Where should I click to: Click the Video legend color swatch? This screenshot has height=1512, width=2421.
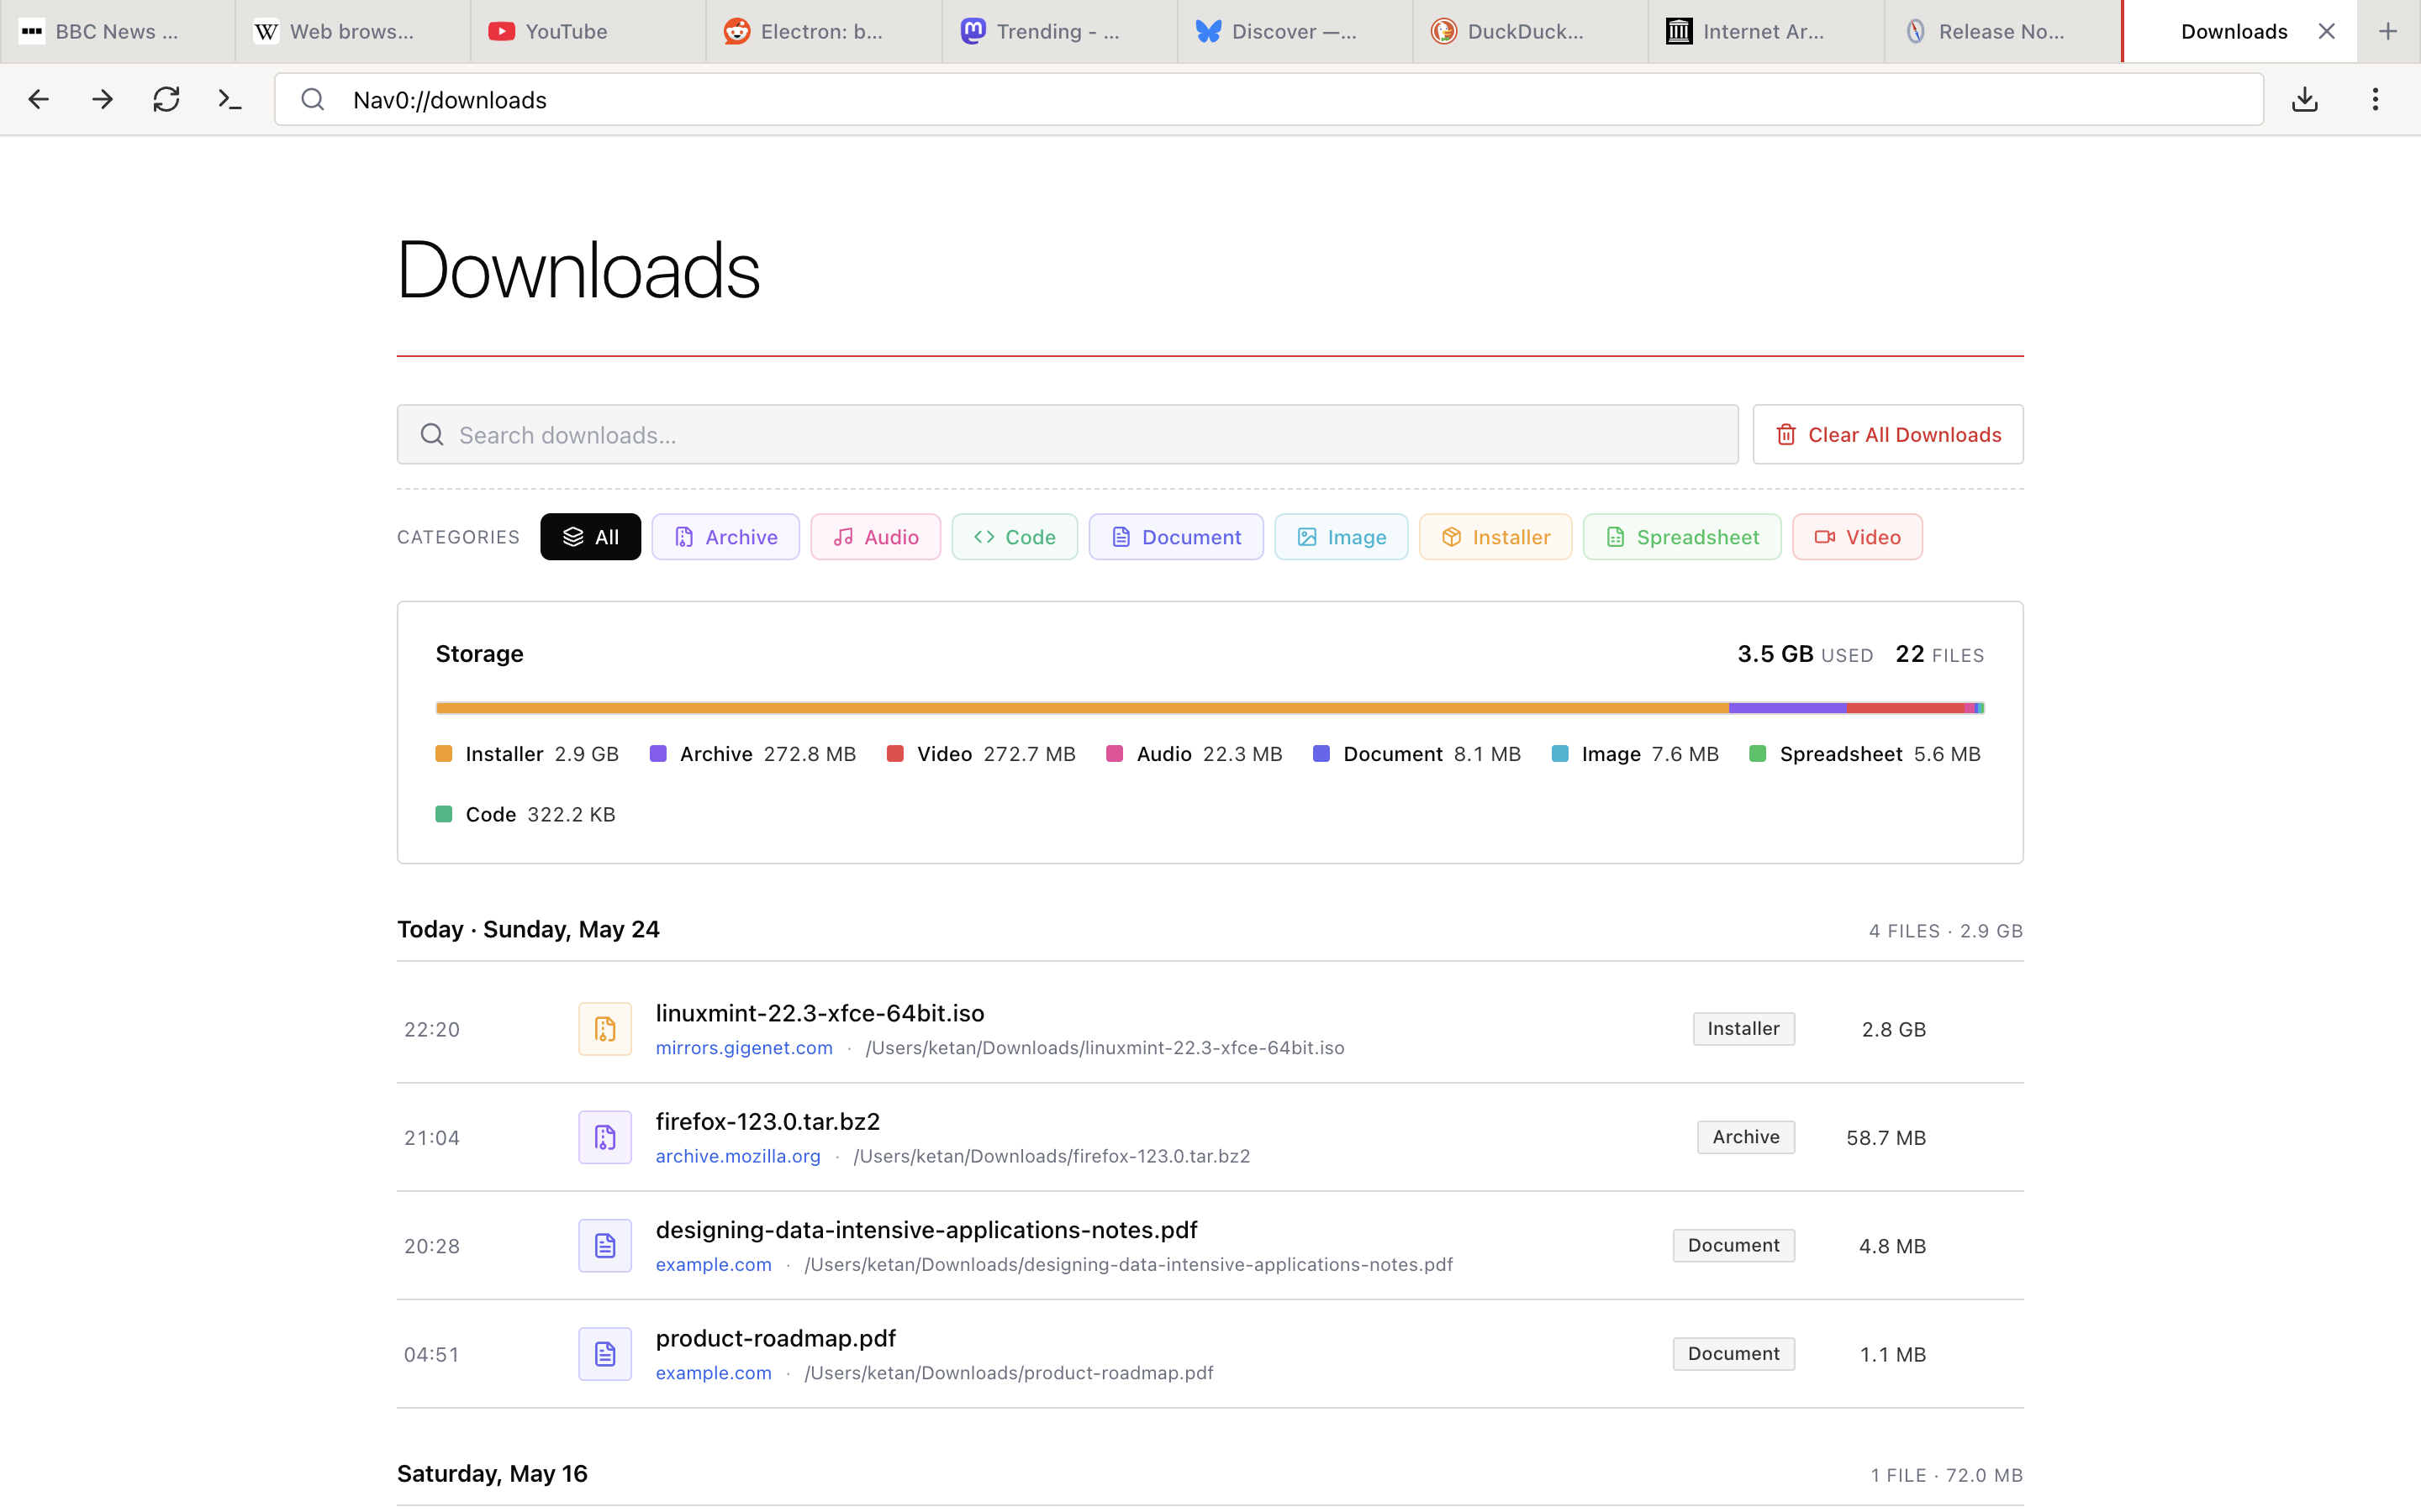pos(895,754)
